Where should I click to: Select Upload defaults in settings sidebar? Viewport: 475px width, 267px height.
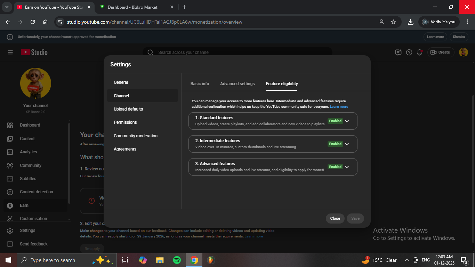click(x=128, y=109)
